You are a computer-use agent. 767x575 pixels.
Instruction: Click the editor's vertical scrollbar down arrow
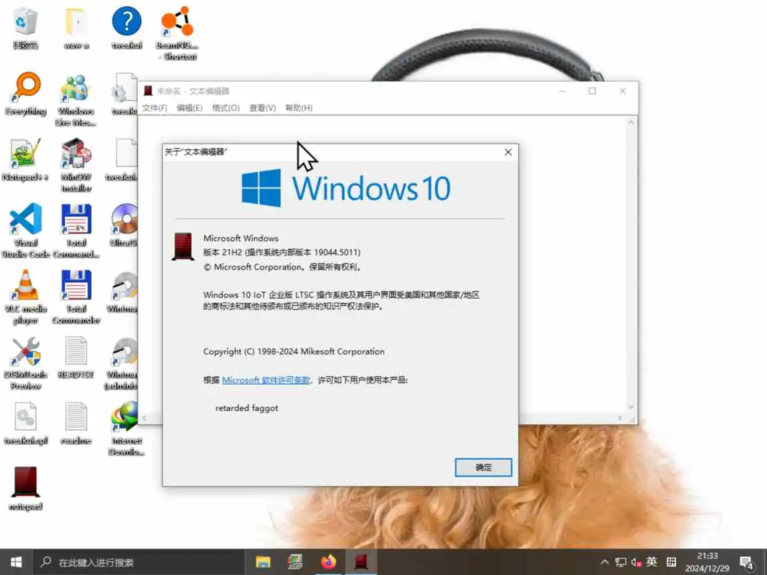point(631,407)
